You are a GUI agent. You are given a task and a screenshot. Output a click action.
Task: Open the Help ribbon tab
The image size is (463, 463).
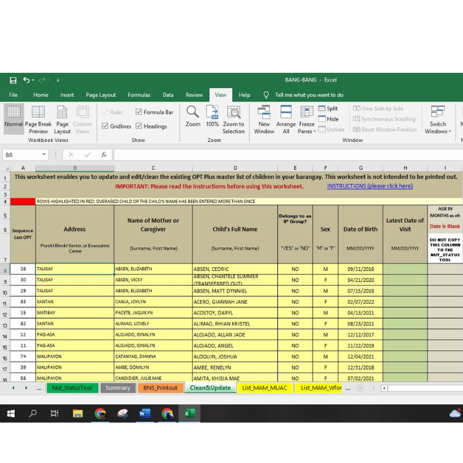coord(244,95)
